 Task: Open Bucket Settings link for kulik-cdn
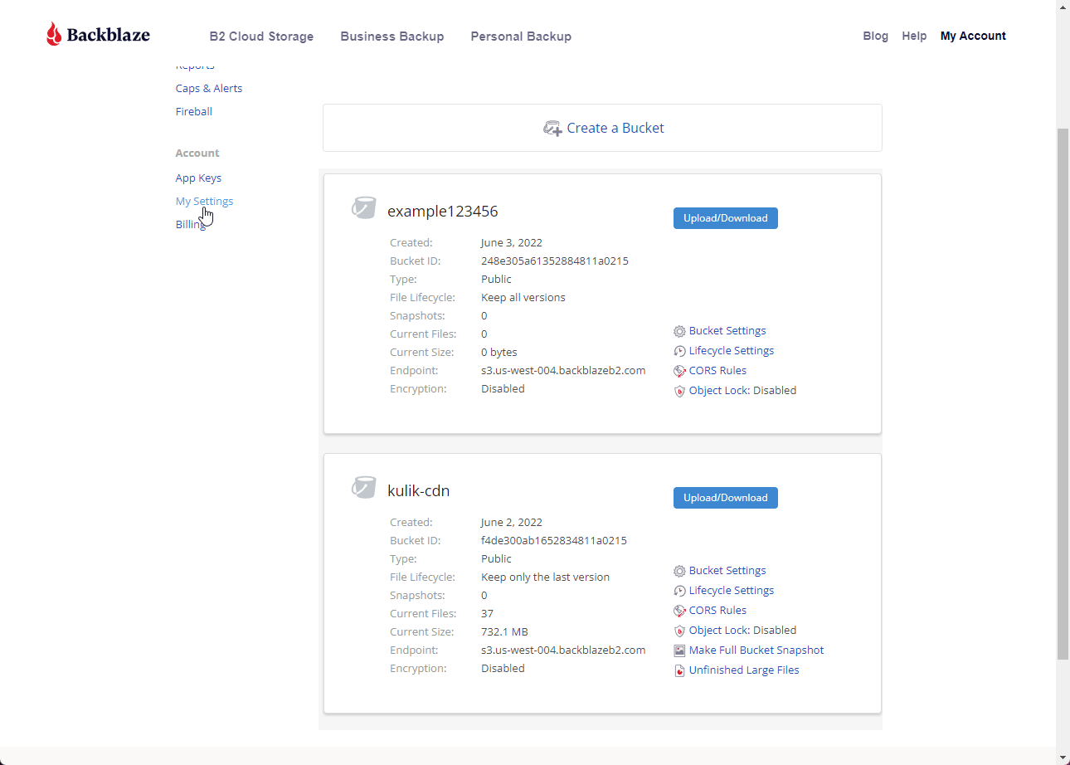coord(727,570)
